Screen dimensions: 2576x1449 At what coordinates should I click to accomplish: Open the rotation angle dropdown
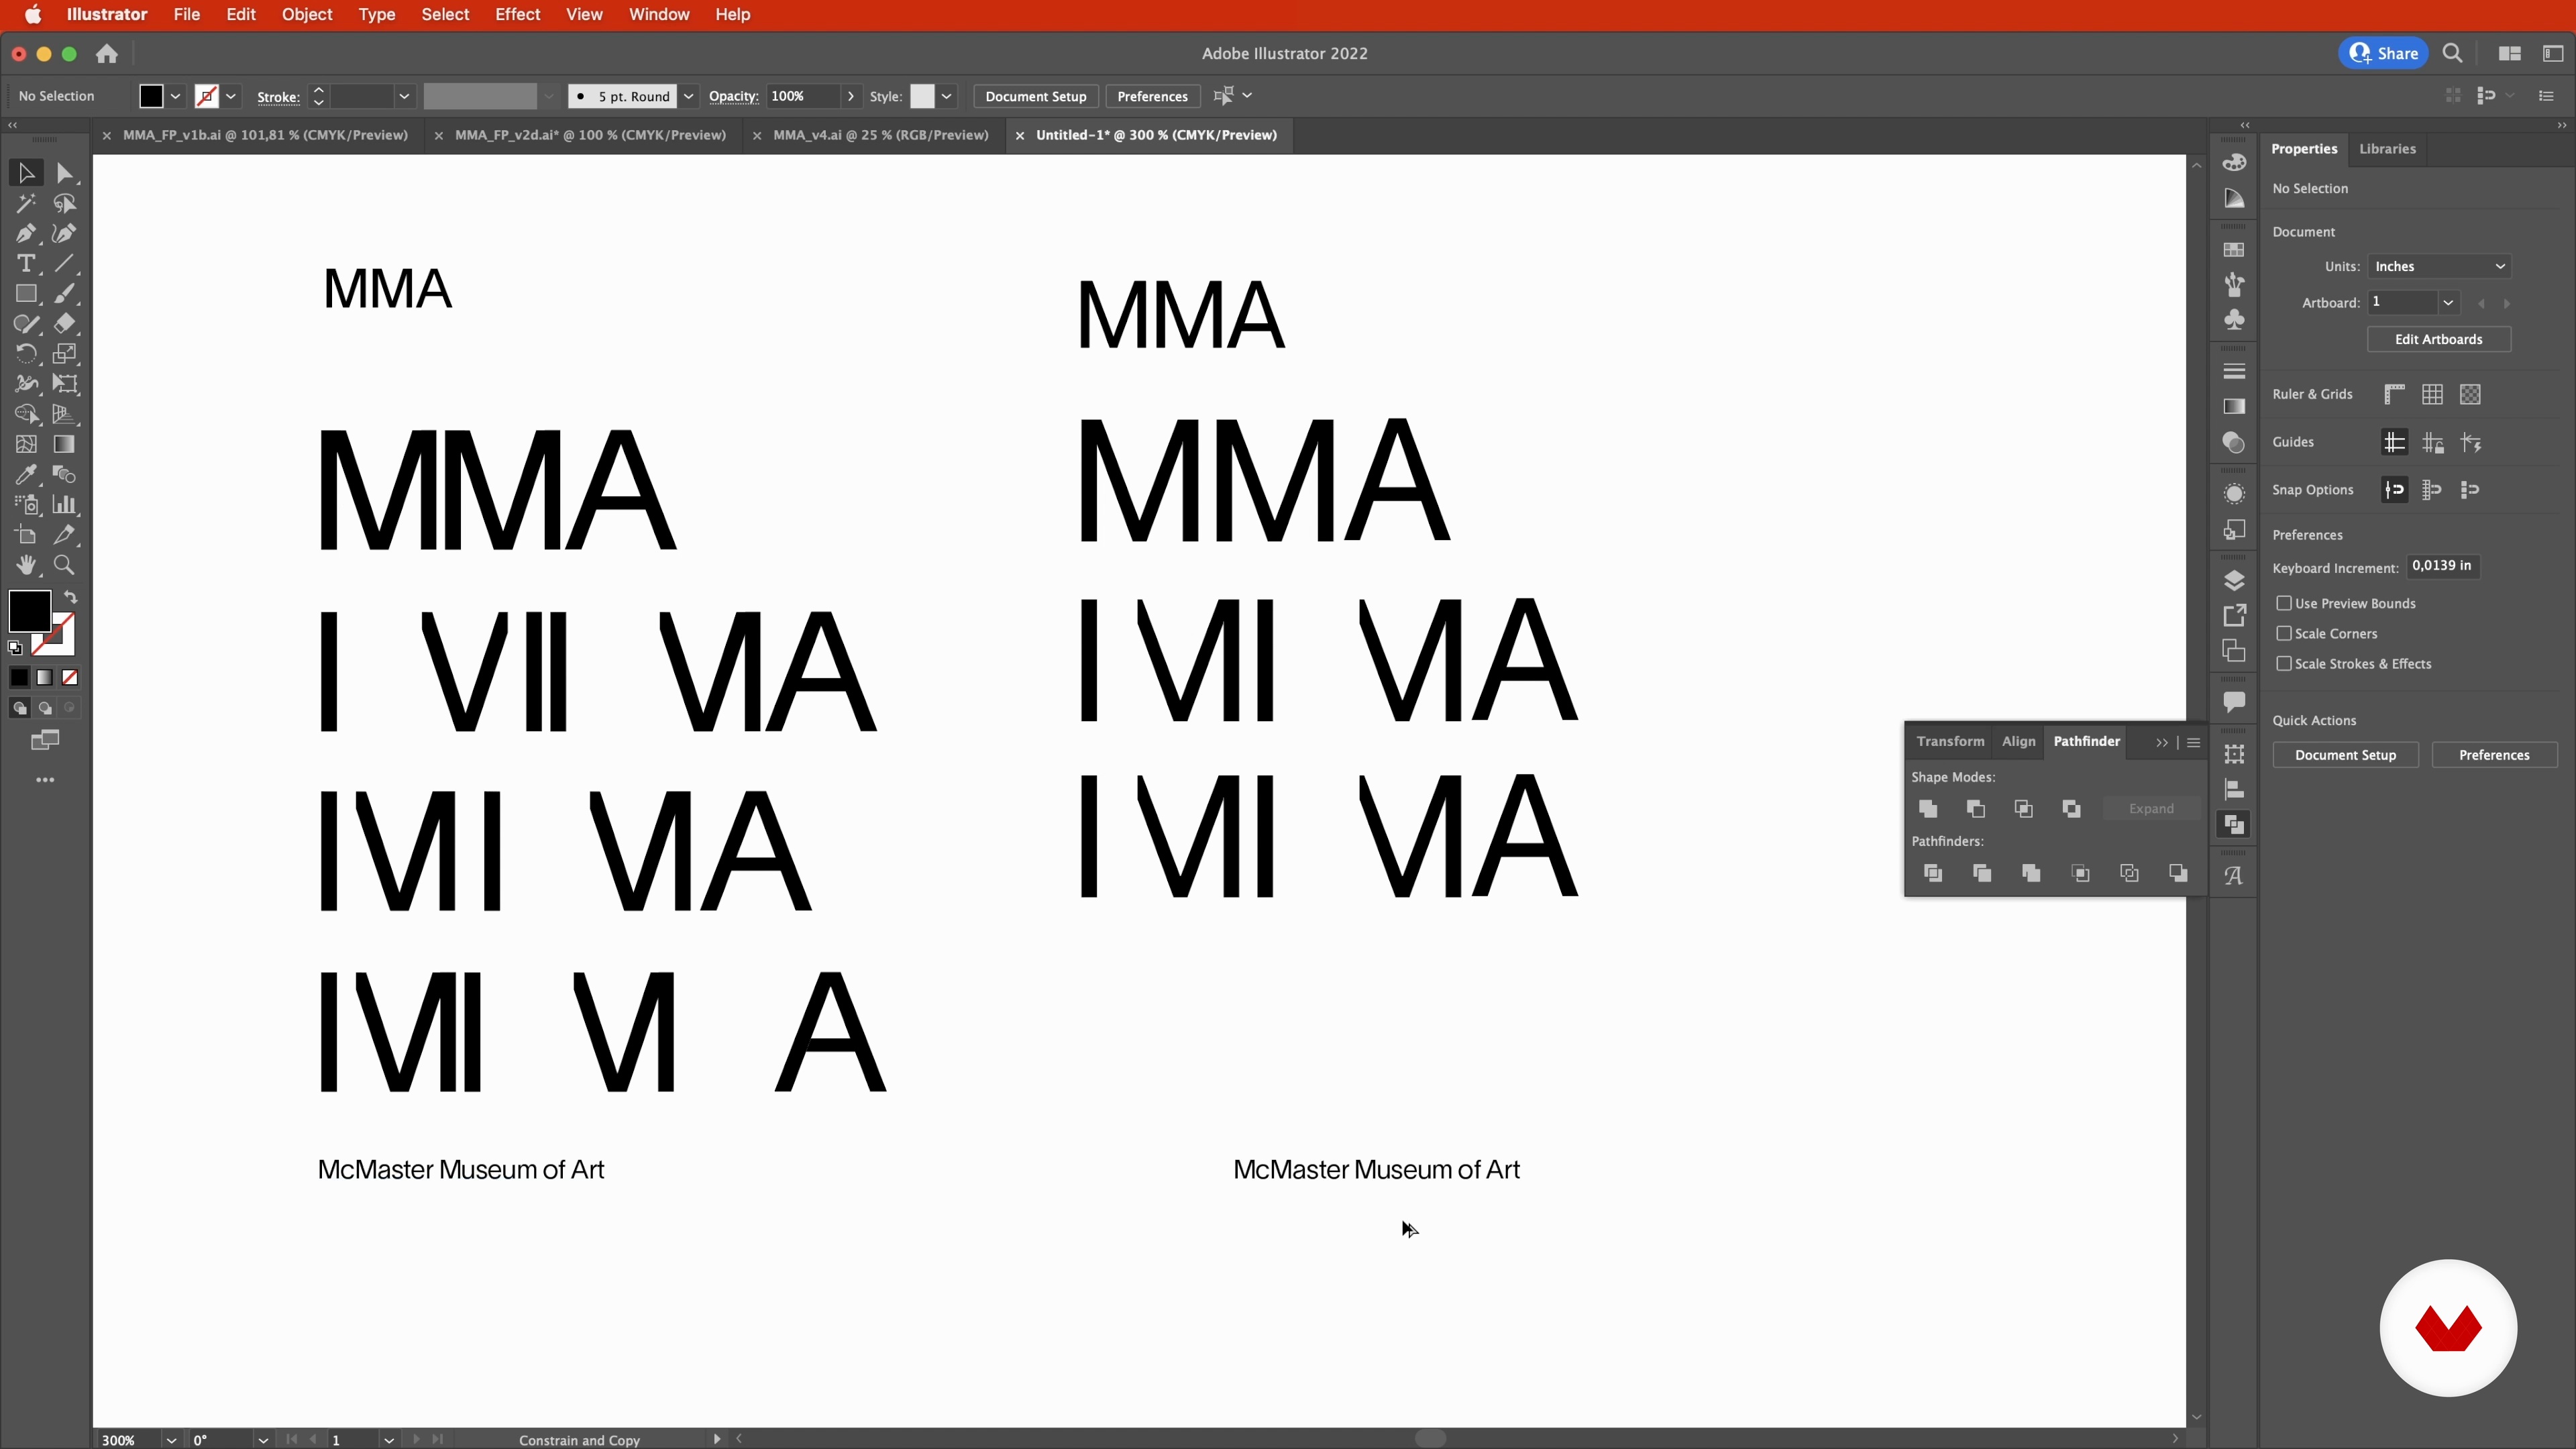click(x=262, y=1440)
